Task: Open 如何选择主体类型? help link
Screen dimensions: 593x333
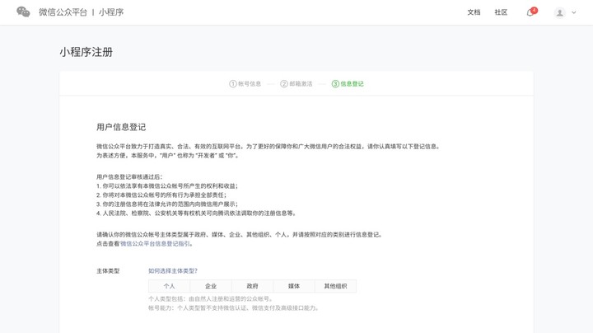Action: coord(173,271)
